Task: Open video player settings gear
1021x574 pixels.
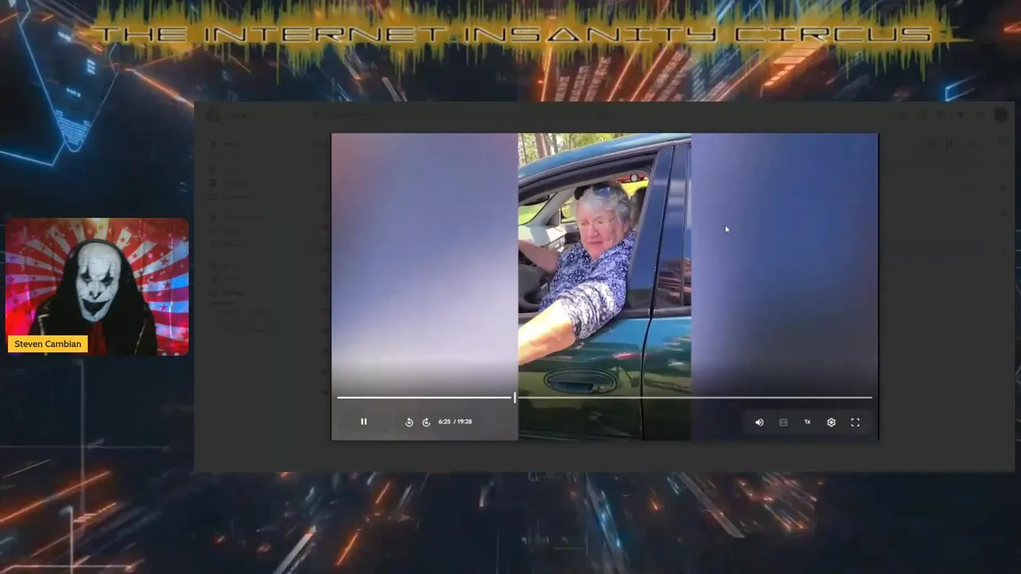Action: coord(831,423)
